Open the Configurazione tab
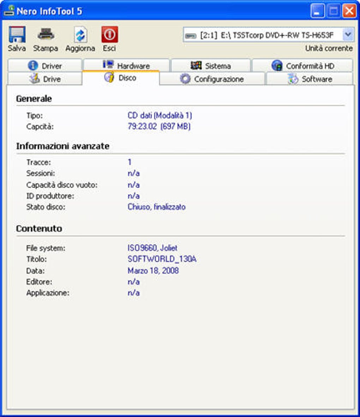Viewport: 360px width, 417px height. click(212, 79)
